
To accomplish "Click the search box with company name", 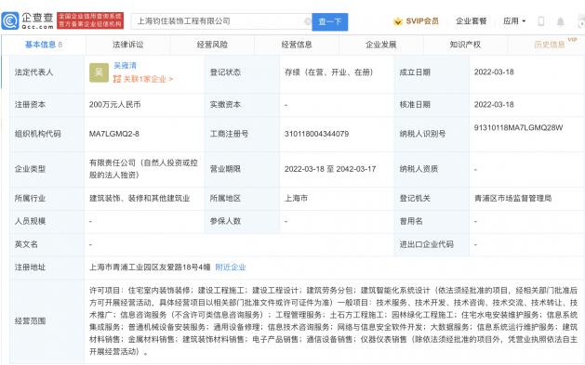I will (221, 21).
